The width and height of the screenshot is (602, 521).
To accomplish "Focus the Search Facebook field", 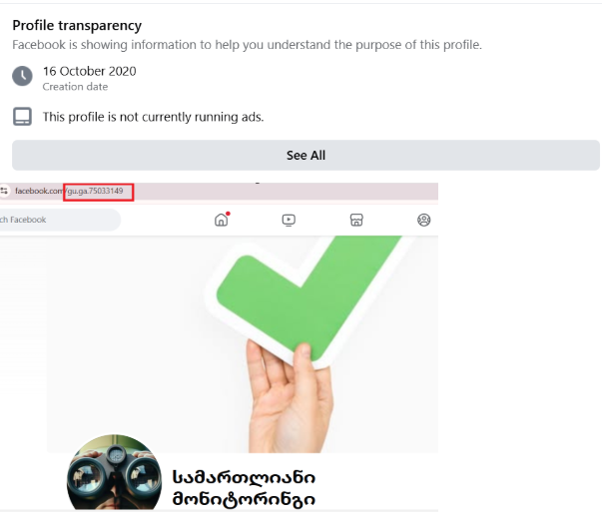I will 60,220.
